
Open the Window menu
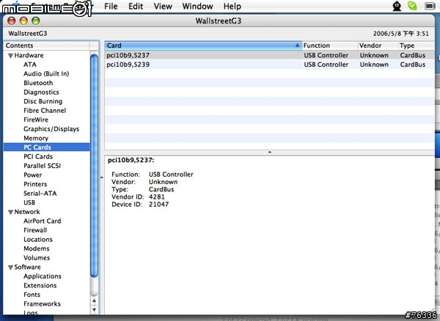tap(197, 6)
